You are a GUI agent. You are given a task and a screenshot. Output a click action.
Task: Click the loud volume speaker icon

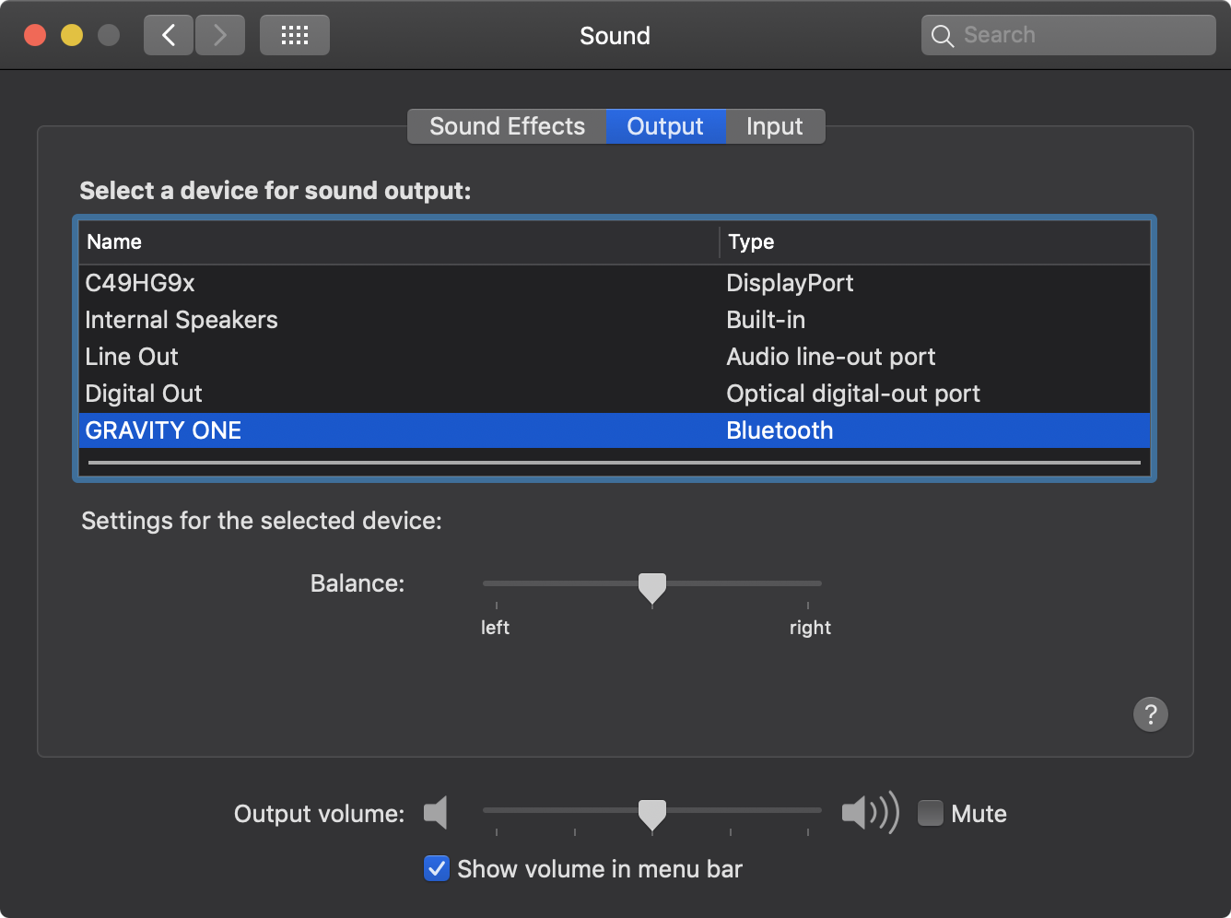tap(870, 813)
